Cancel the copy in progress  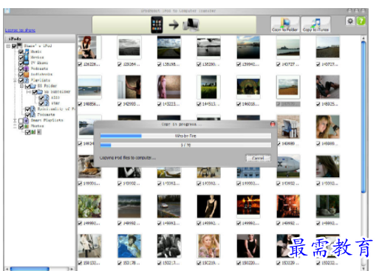pos(258,158)
